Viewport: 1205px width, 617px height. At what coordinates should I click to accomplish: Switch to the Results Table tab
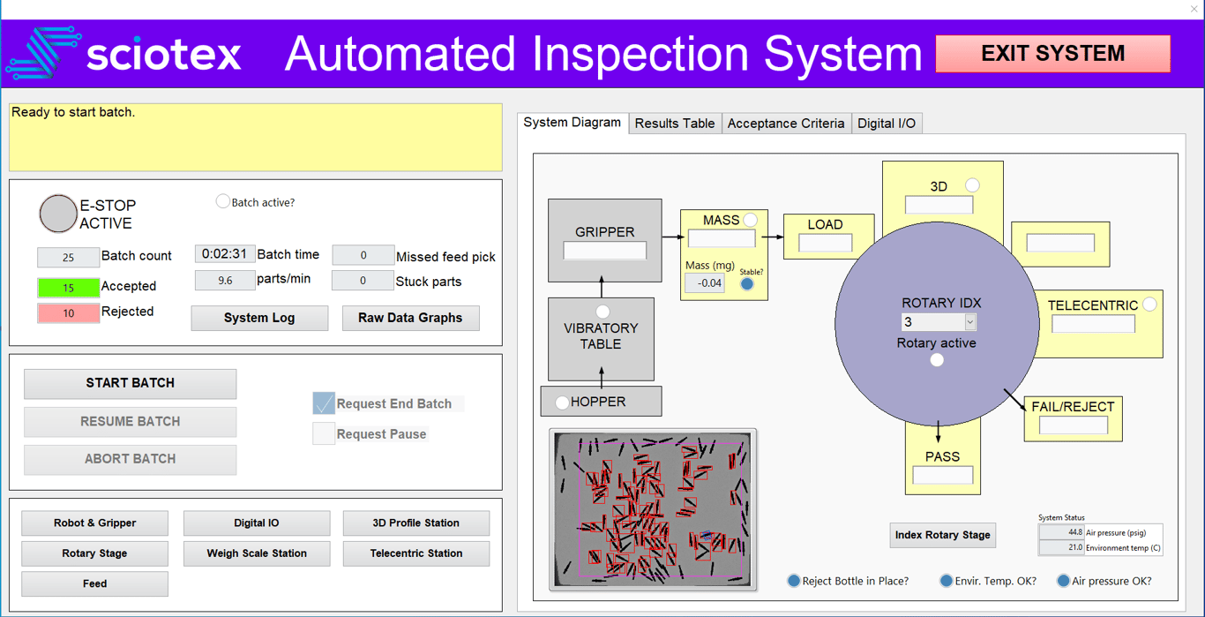675,124
